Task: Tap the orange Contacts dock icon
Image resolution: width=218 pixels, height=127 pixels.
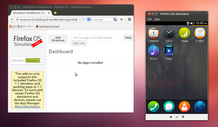Action: 184,106
